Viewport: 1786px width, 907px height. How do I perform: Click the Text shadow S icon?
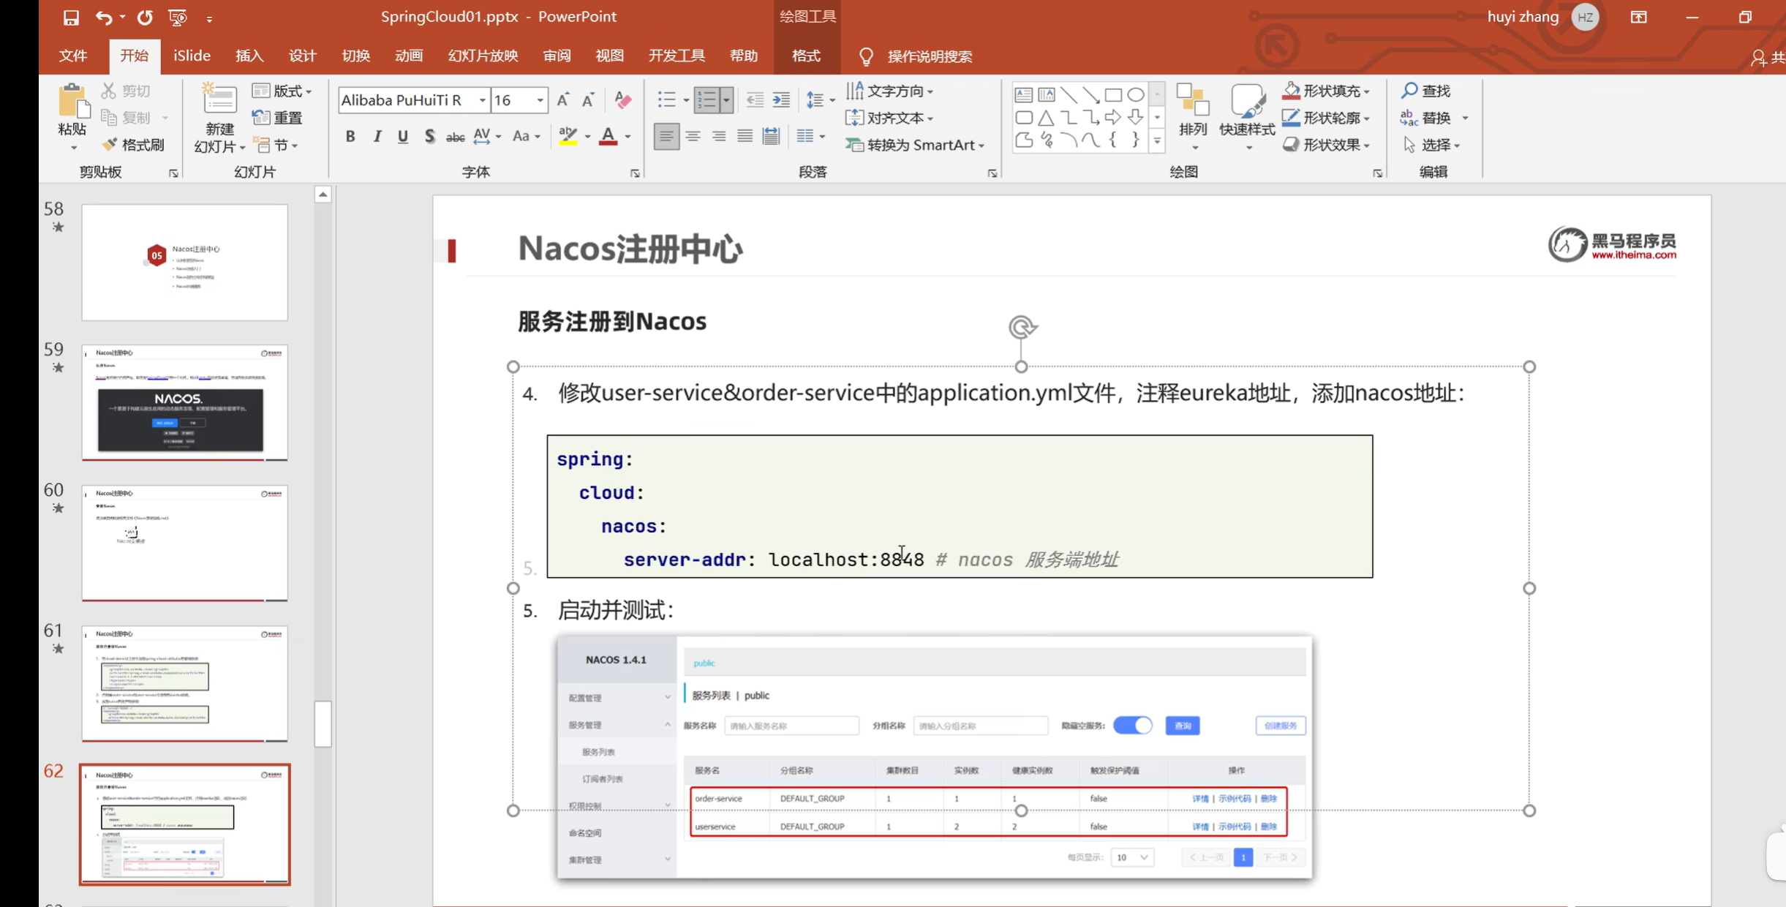[429, 136]
